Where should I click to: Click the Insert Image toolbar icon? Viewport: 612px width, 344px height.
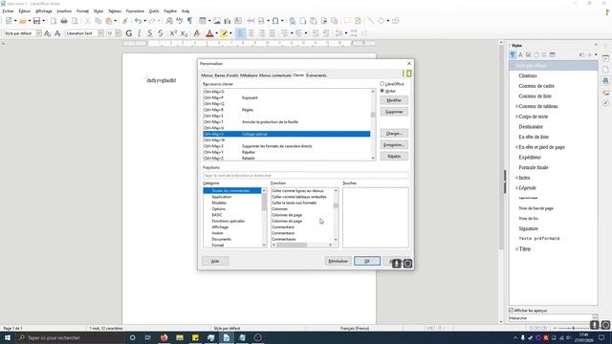point(217,21)
